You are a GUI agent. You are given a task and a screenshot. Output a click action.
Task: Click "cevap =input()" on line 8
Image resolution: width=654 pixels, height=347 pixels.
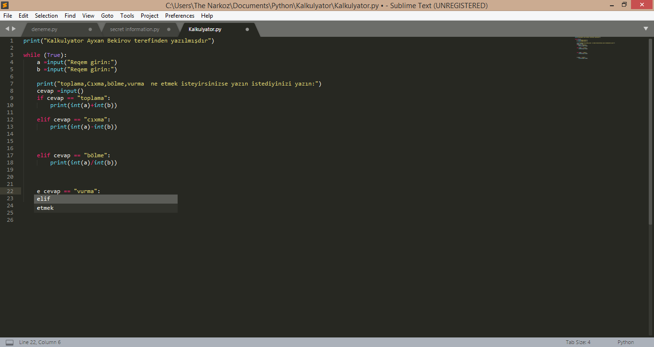[x=60, y=91]
